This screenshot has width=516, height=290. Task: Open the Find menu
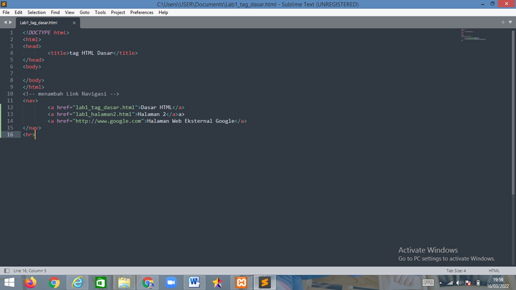55,13
